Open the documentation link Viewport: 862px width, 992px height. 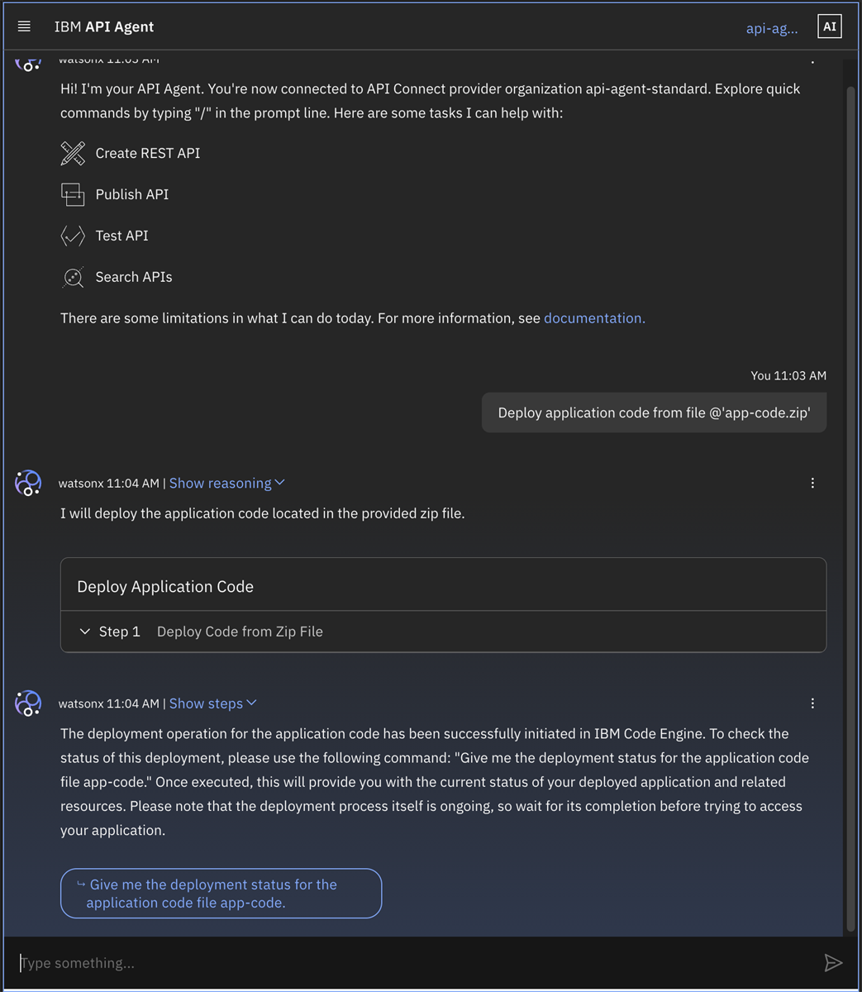pos(593,317)
